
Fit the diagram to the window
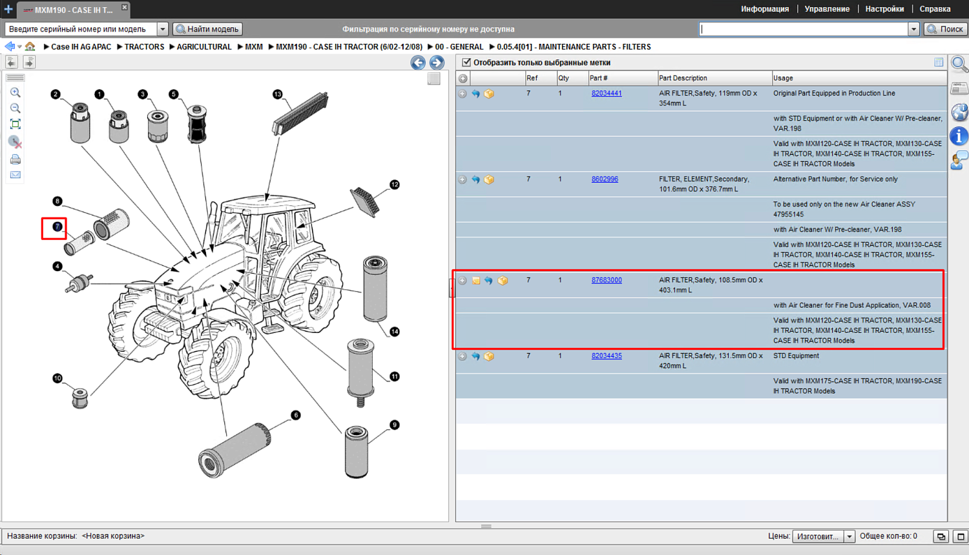[x=16, y=124]
